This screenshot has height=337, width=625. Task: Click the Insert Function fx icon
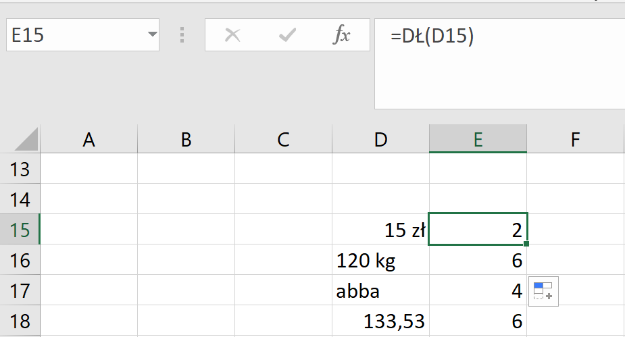tap(342, 35)
